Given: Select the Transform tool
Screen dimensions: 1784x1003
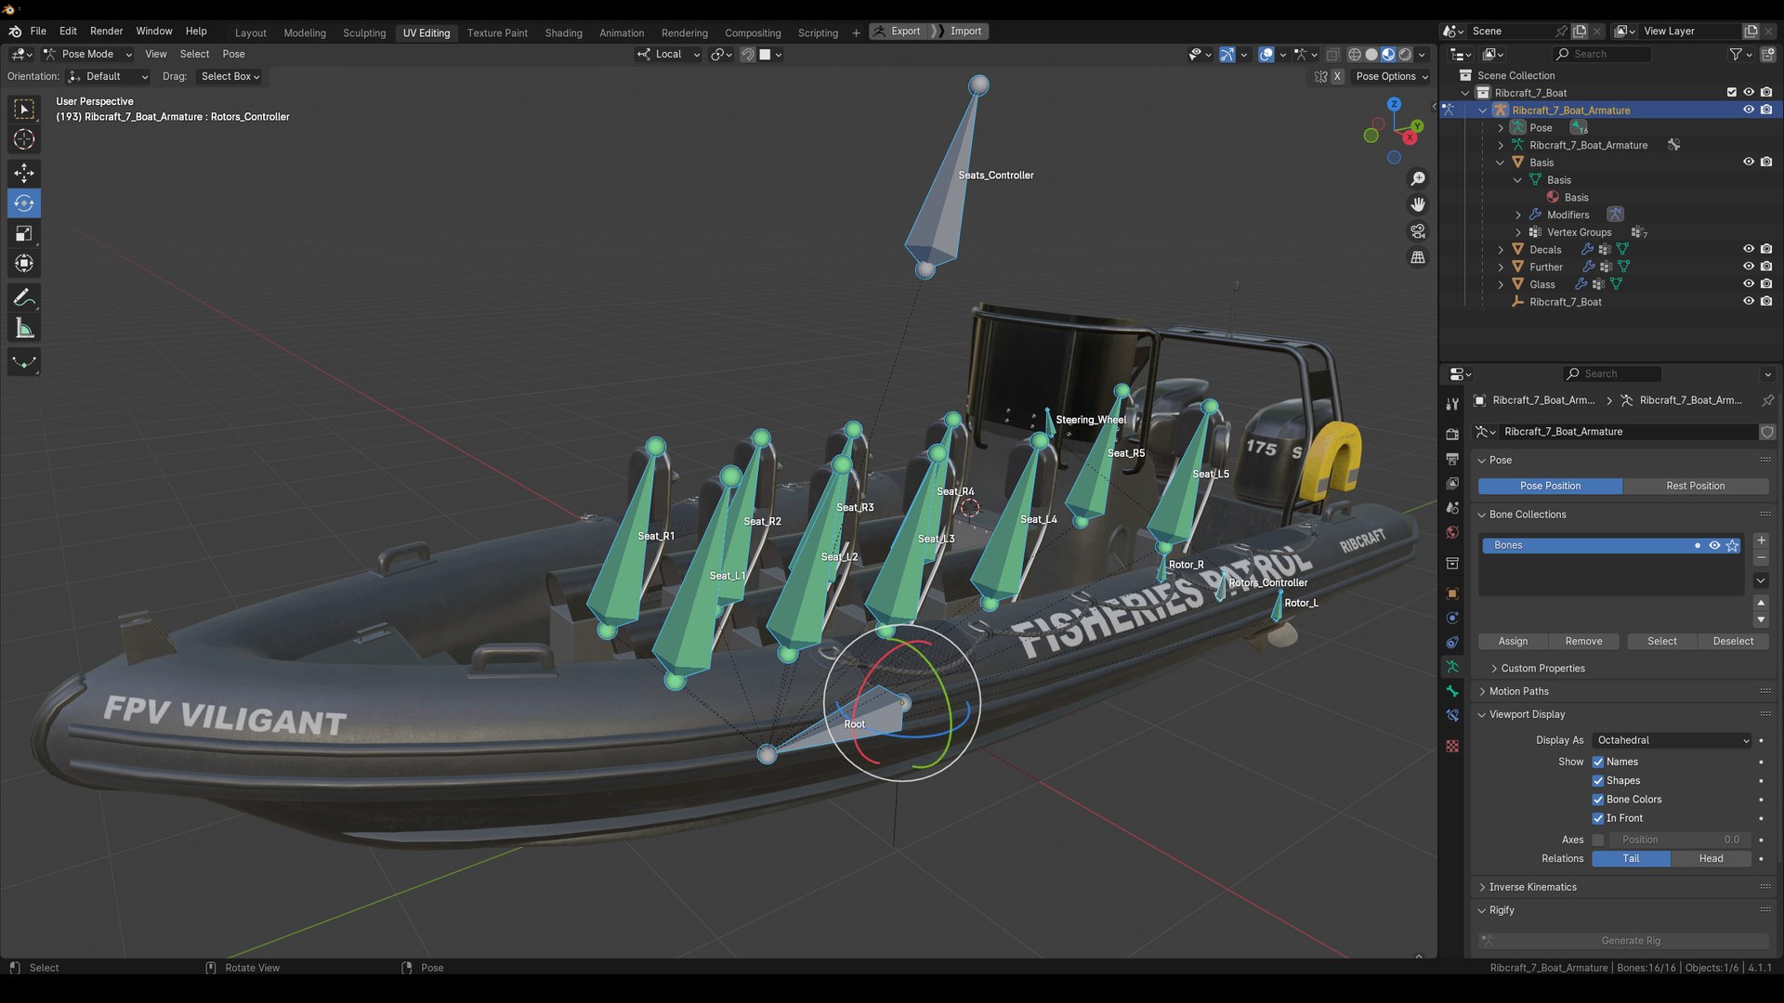Looking at the screenshot, I should tap(24, 265).
